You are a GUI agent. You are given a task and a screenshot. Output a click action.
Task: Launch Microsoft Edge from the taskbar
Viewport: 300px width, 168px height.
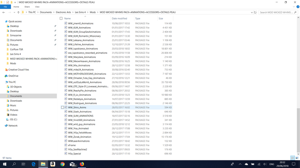pyautogui.click(x=34, y=164)
